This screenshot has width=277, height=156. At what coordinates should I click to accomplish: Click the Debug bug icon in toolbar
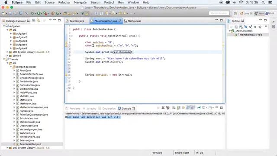pyautogui.click(x=32, y=13)
